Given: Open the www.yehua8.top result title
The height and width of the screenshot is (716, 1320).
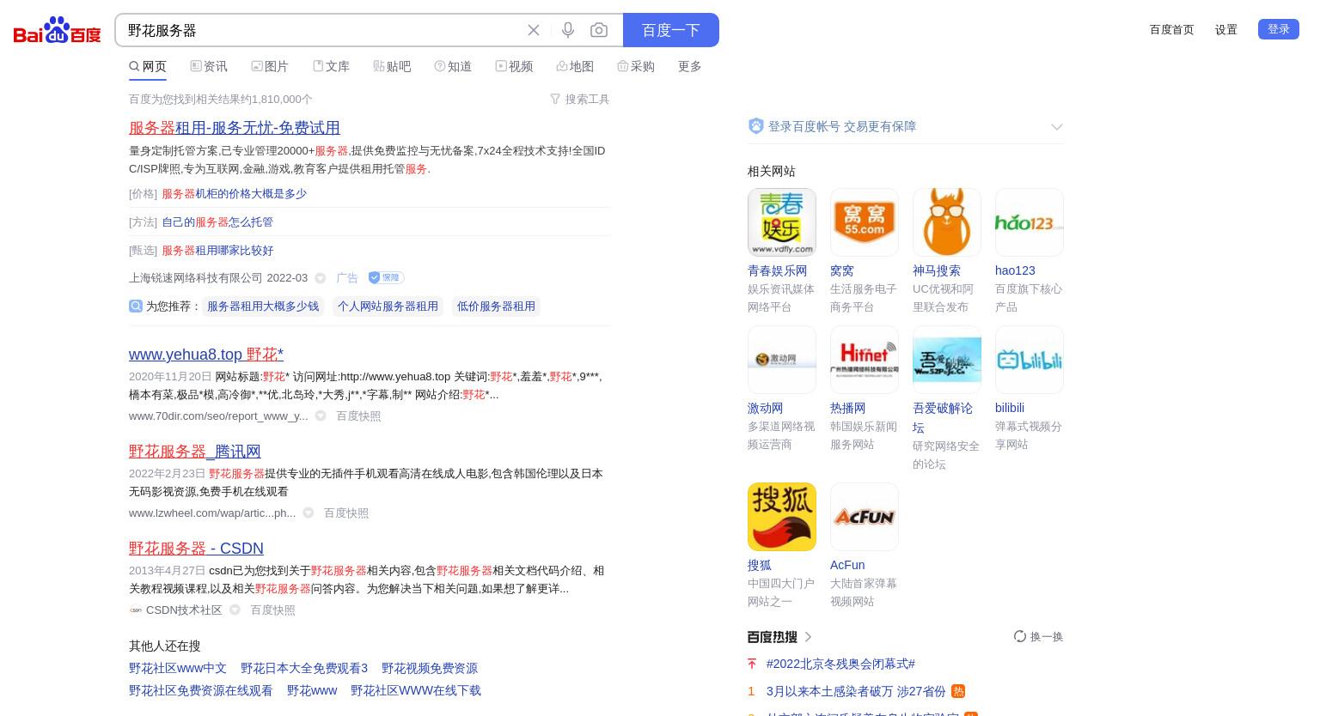Looking at the screenshot, I should [x=206, y=355].
